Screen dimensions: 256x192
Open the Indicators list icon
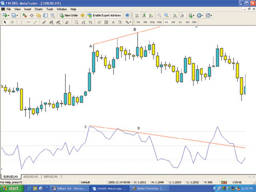click(x=190, y=15)
